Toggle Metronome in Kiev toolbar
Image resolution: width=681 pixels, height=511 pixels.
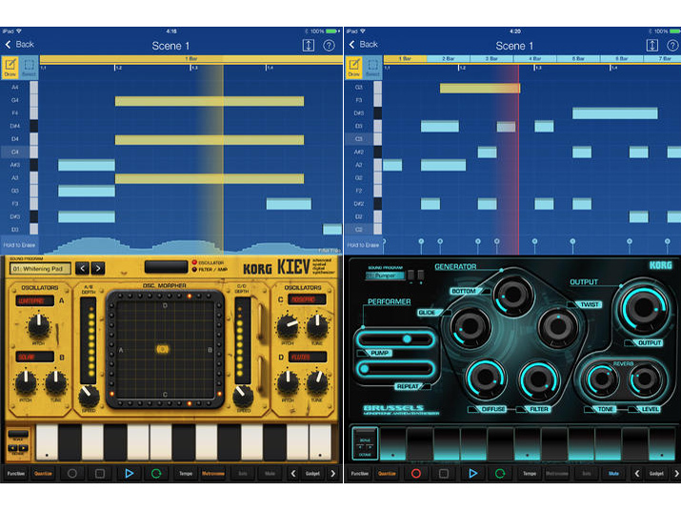point(213,474)
